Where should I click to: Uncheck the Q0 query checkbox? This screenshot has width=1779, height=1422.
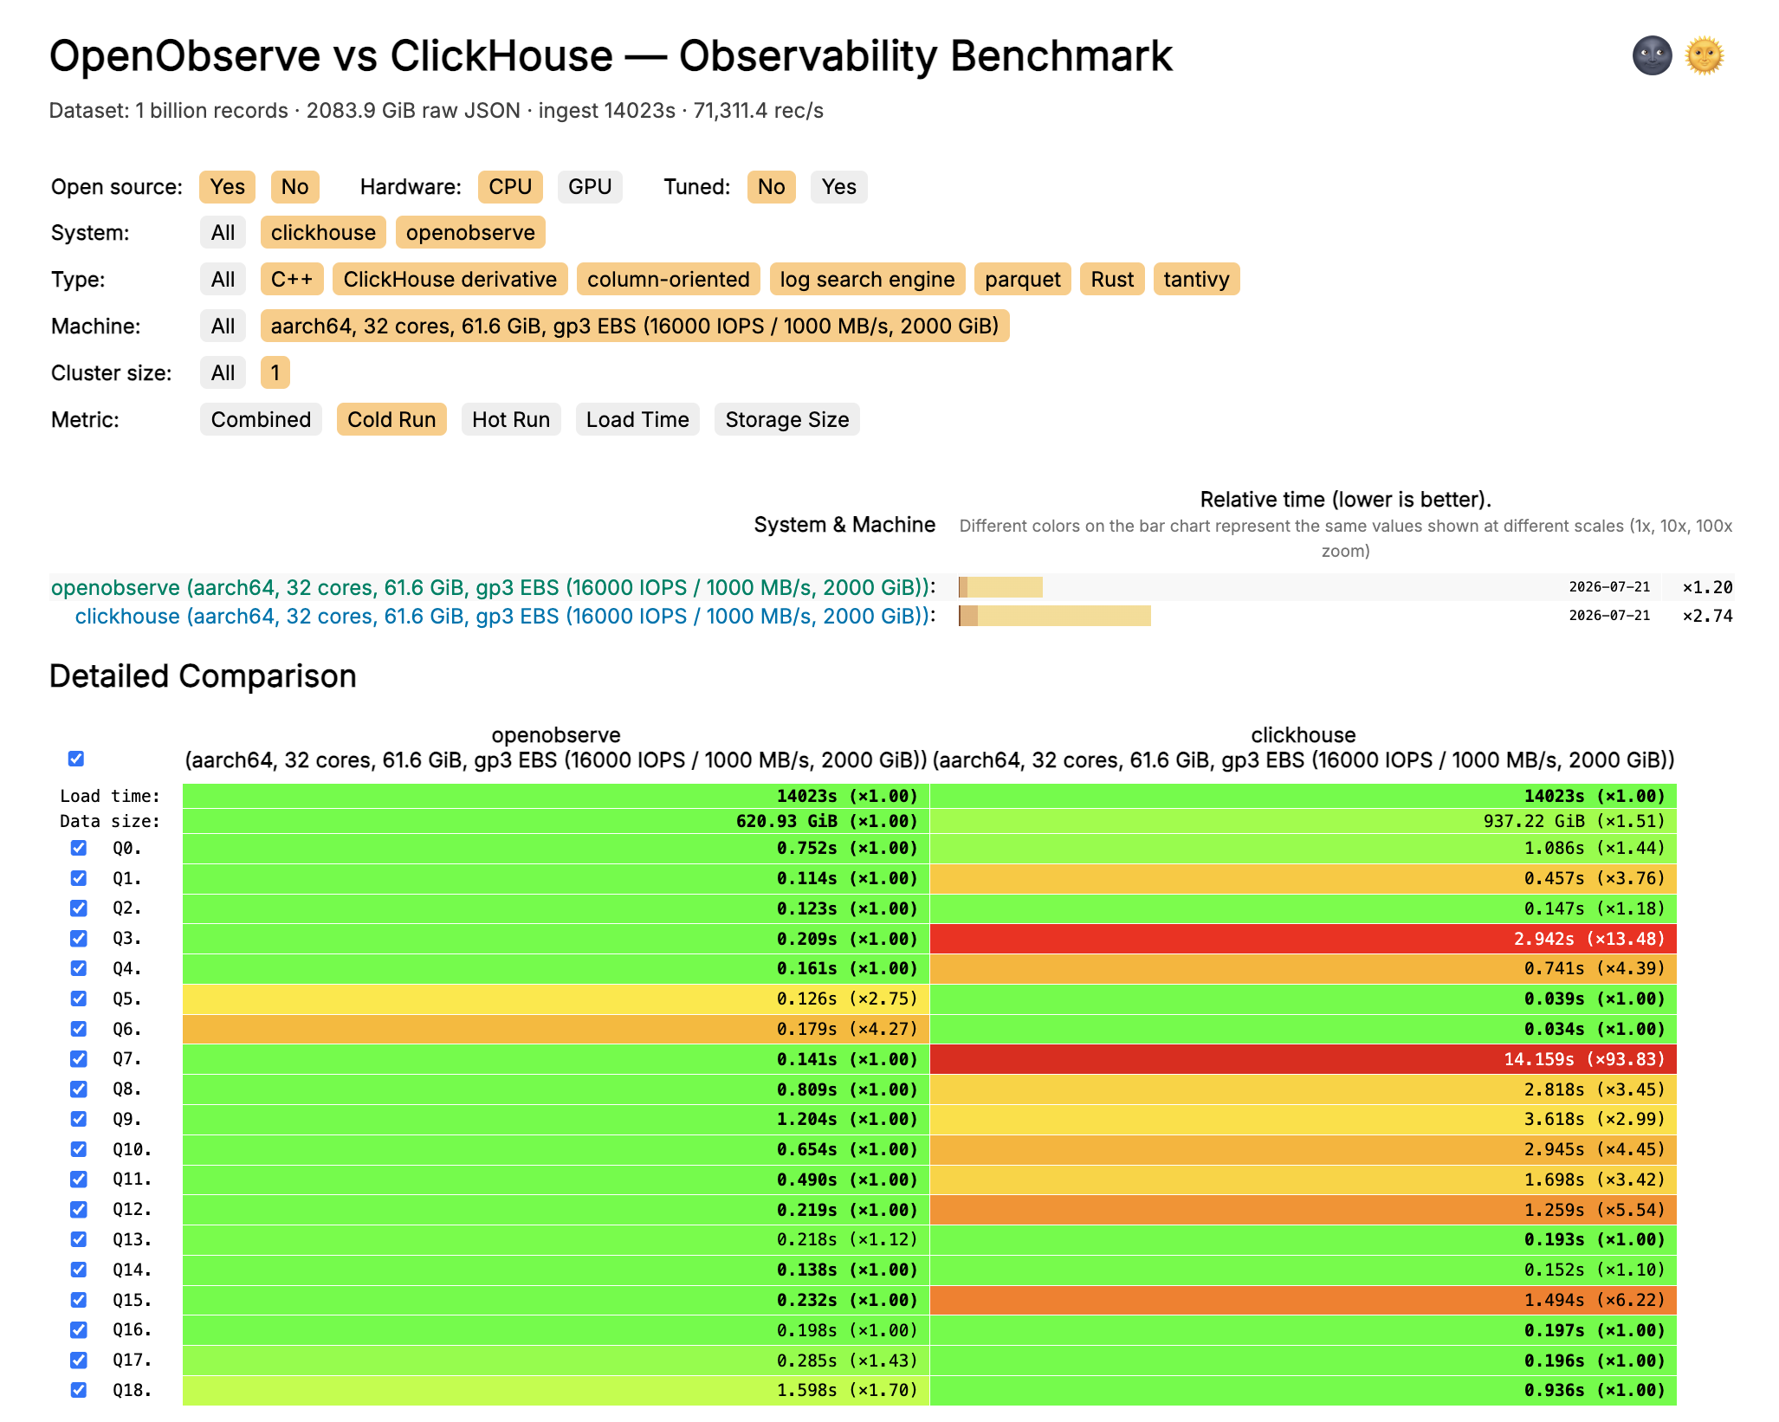tap(79, 848)
